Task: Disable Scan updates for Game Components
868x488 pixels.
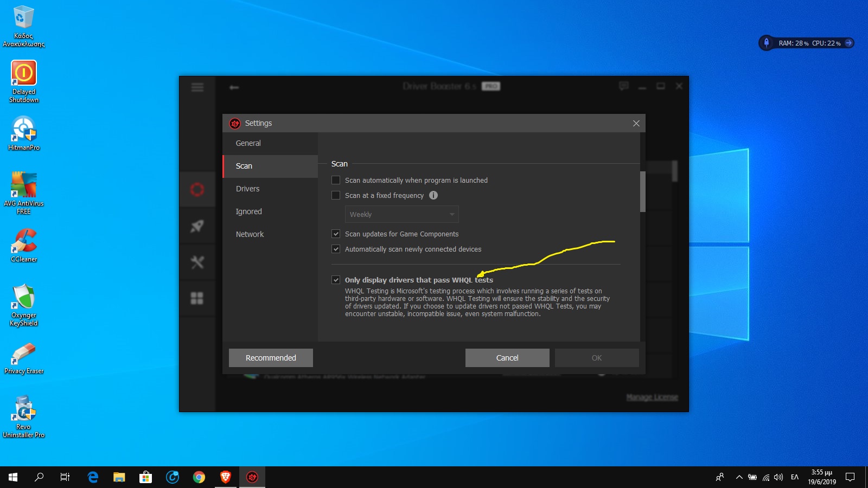Action: click(x=336, y=234)
